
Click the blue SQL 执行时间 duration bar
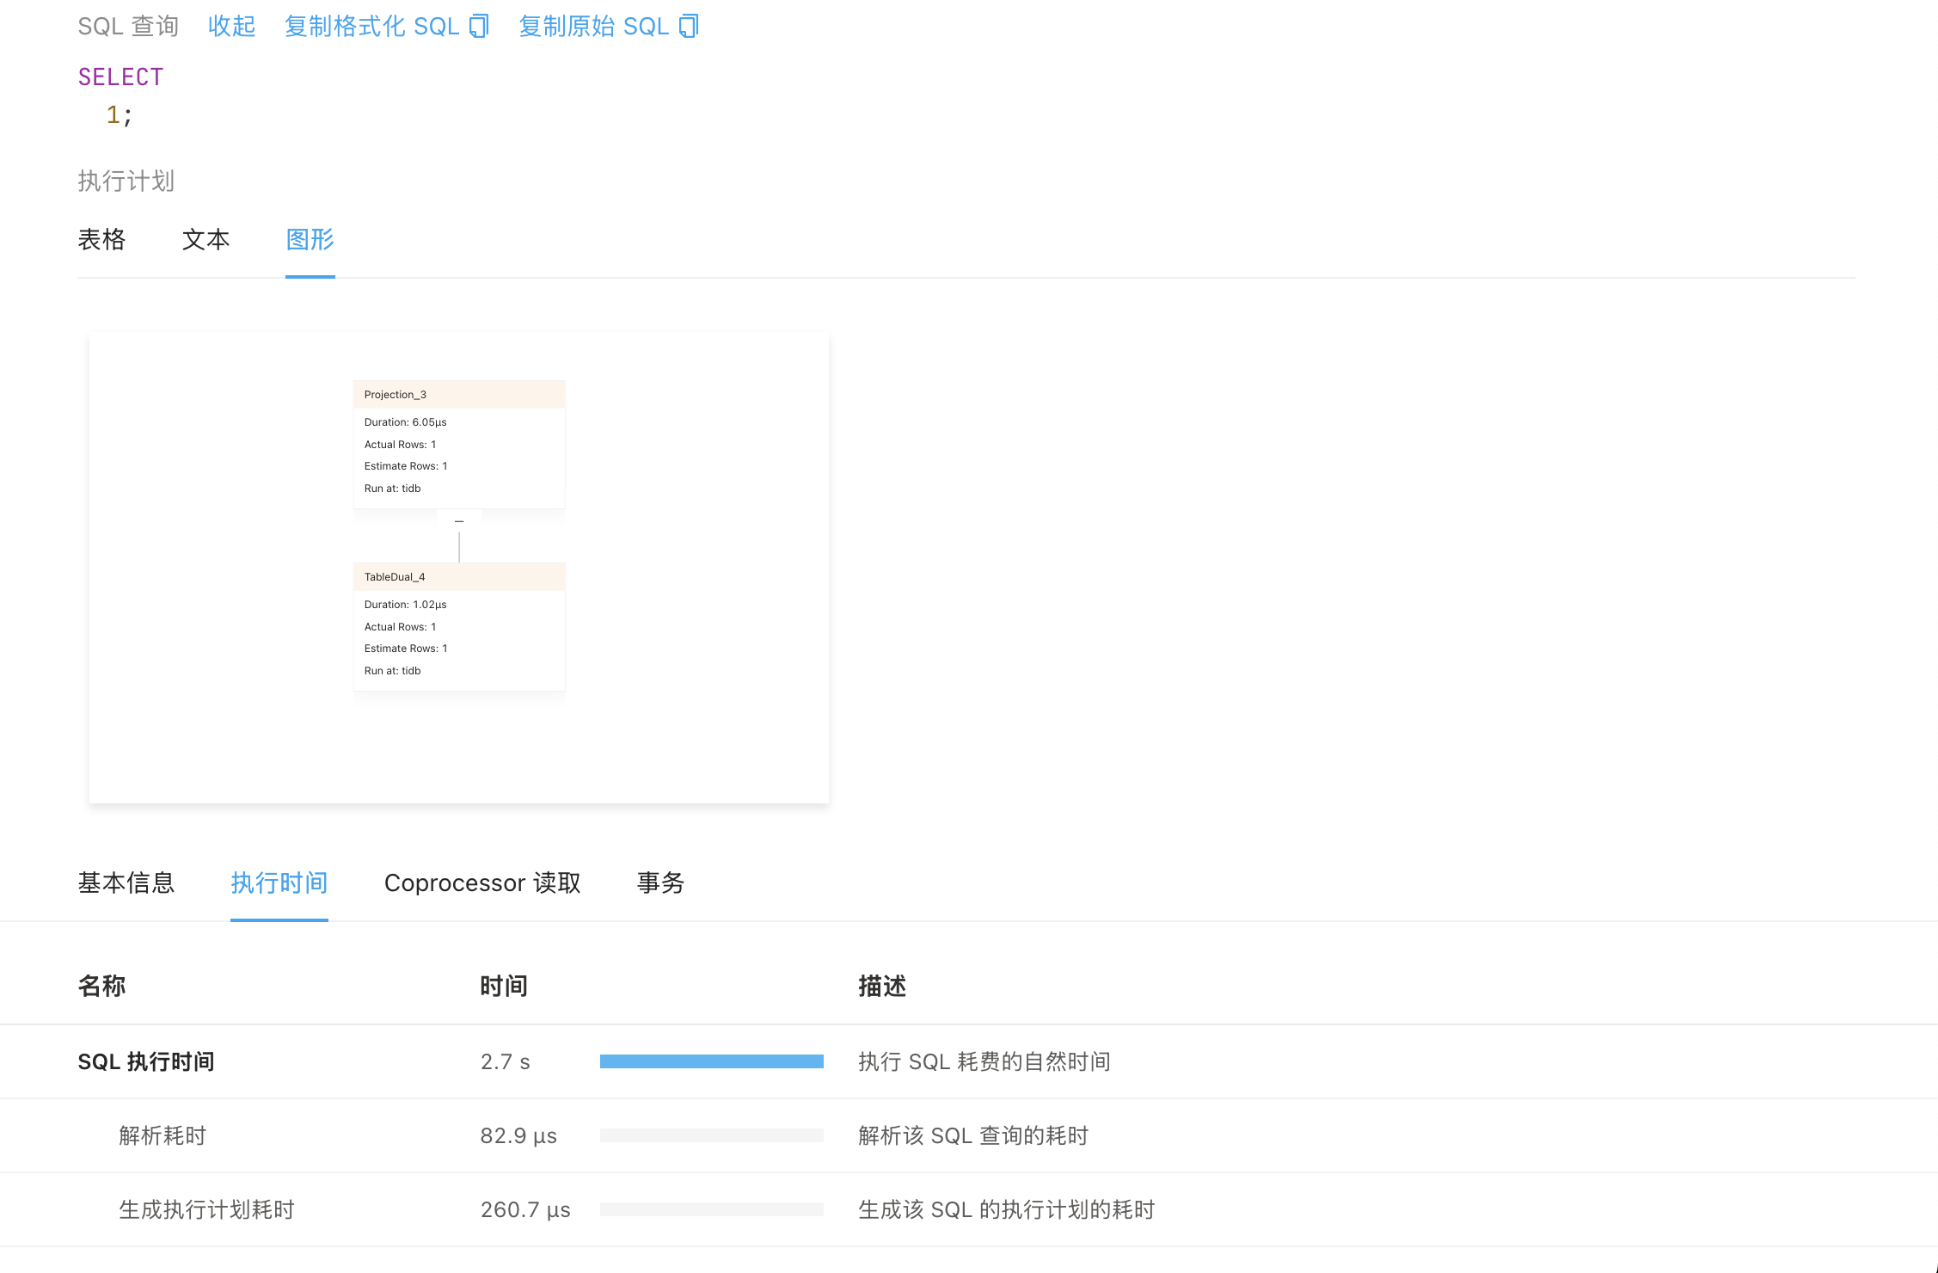[712, 1061]
